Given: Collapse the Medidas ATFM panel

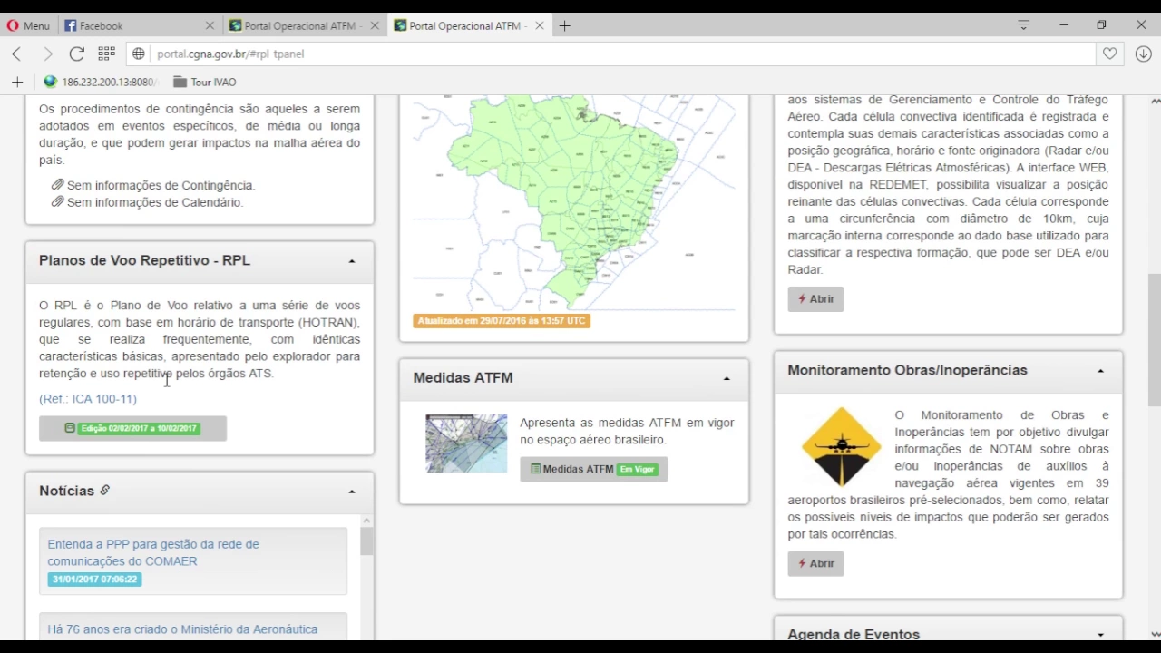Looking at the screenshot, I should pyautogui.click(x=727, y=378).
